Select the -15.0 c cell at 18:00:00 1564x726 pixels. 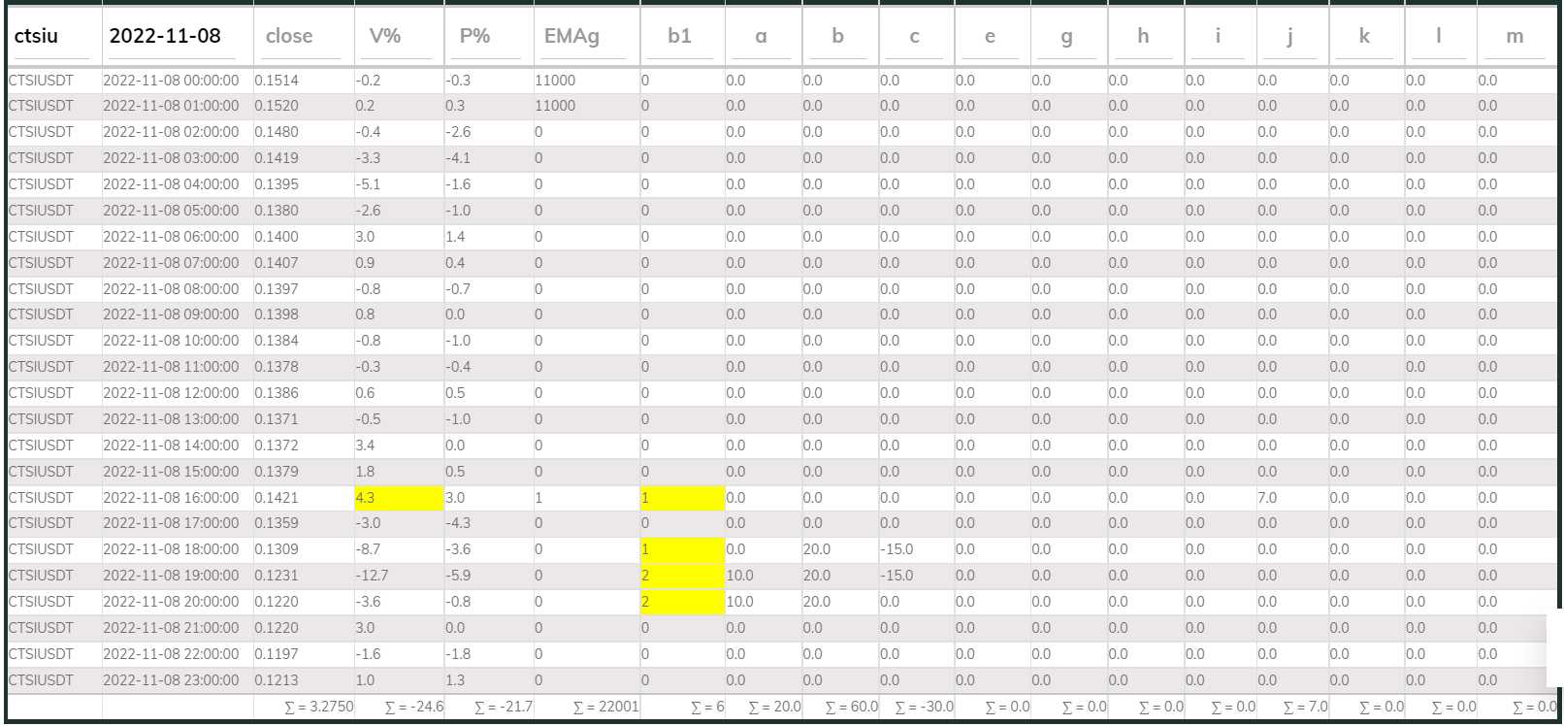tap(896, 549)
